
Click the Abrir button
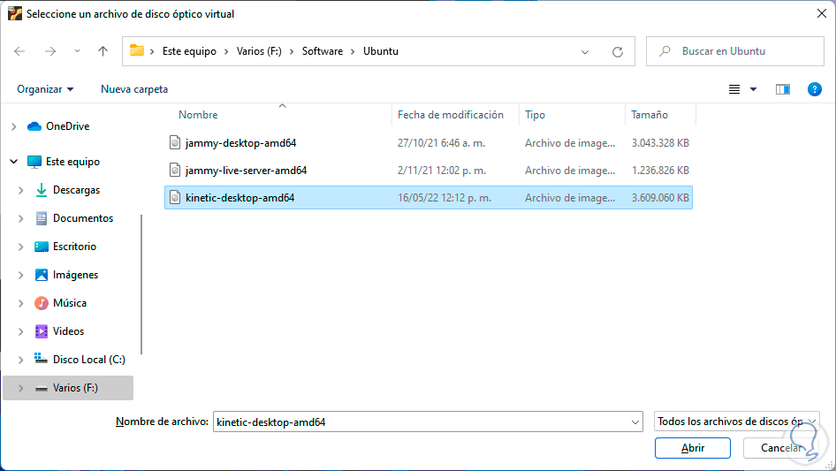(x=693, y=448)
